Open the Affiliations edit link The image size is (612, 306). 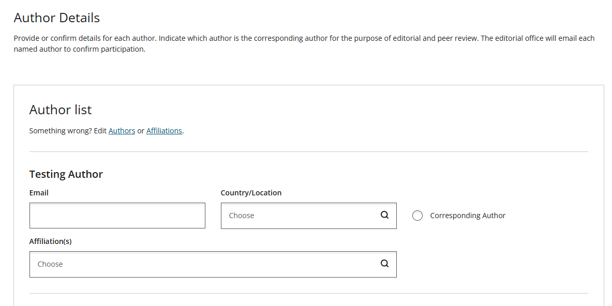[164, 131]
